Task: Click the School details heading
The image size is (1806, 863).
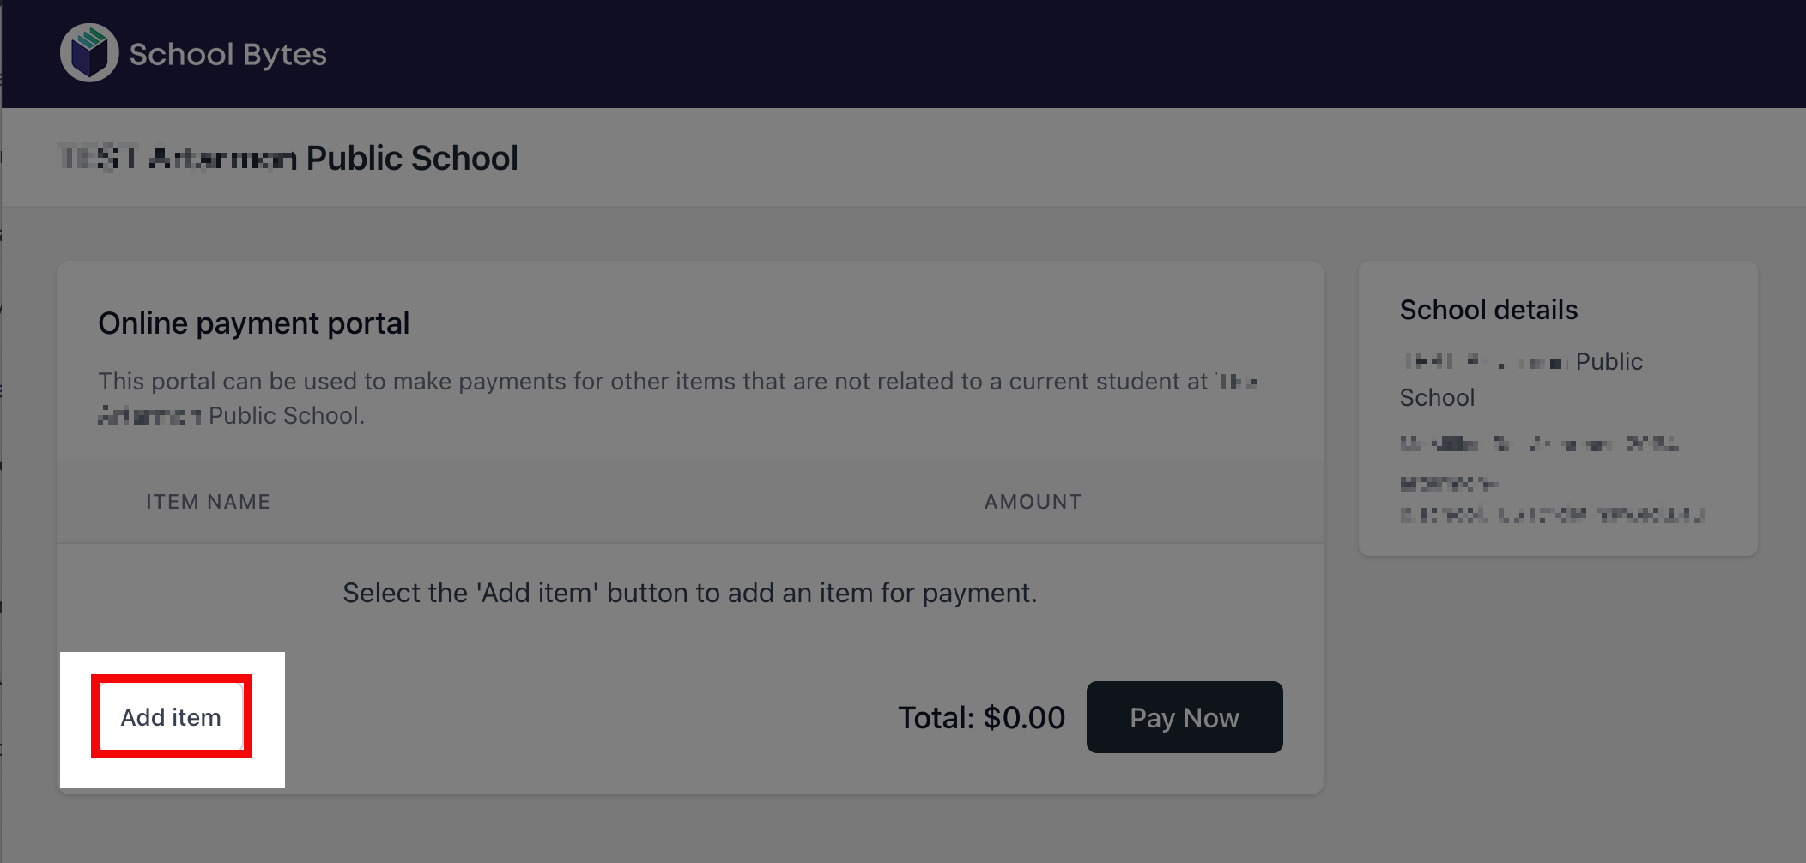Action: pyautogui.click(x=1488, y=310)
